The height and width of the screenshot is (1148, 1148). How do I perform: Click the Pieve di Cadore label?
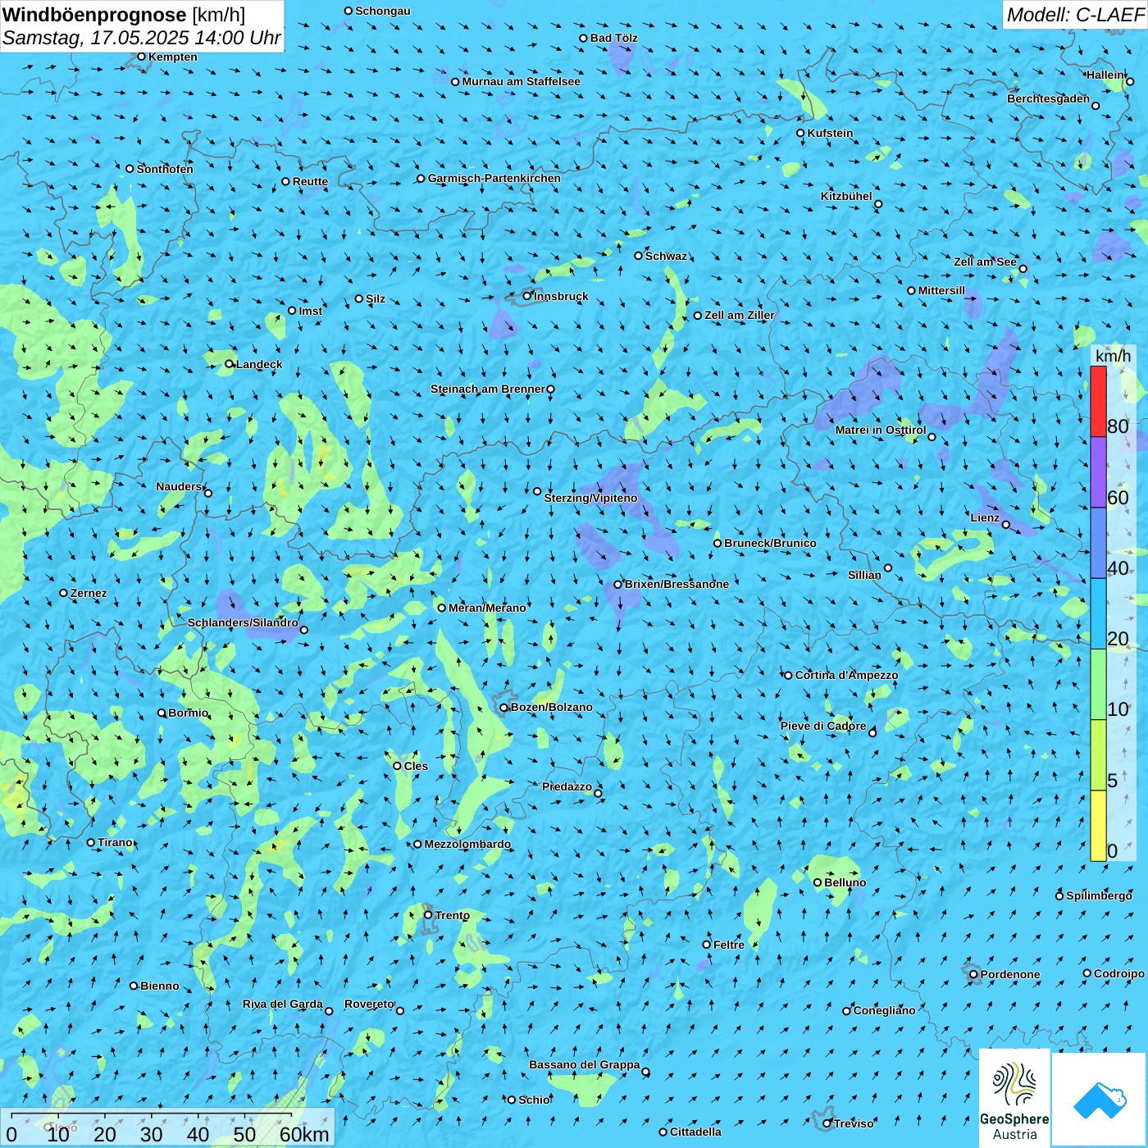(823, 726)
